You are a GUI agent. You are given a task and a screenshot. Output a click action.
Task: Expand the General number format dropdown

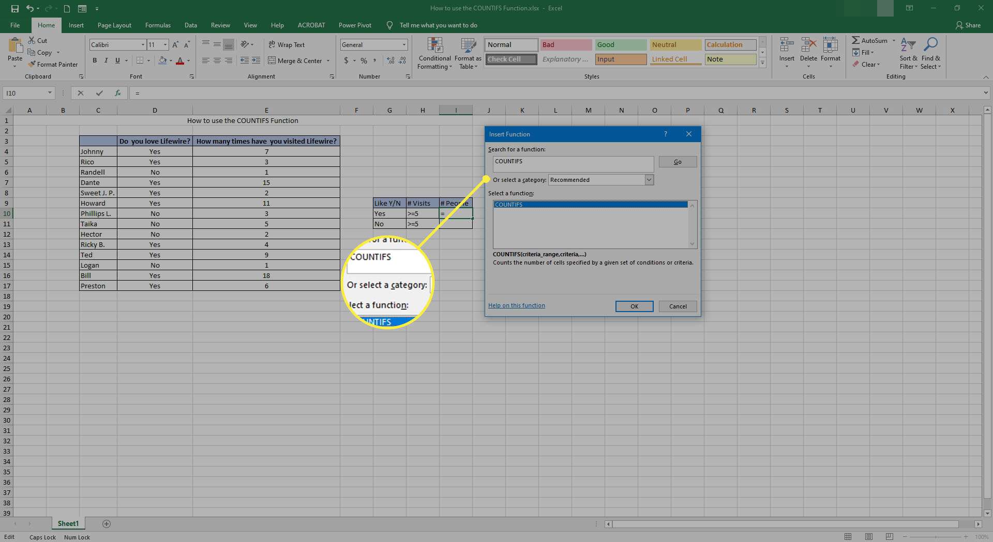click(x=404, y=45)
